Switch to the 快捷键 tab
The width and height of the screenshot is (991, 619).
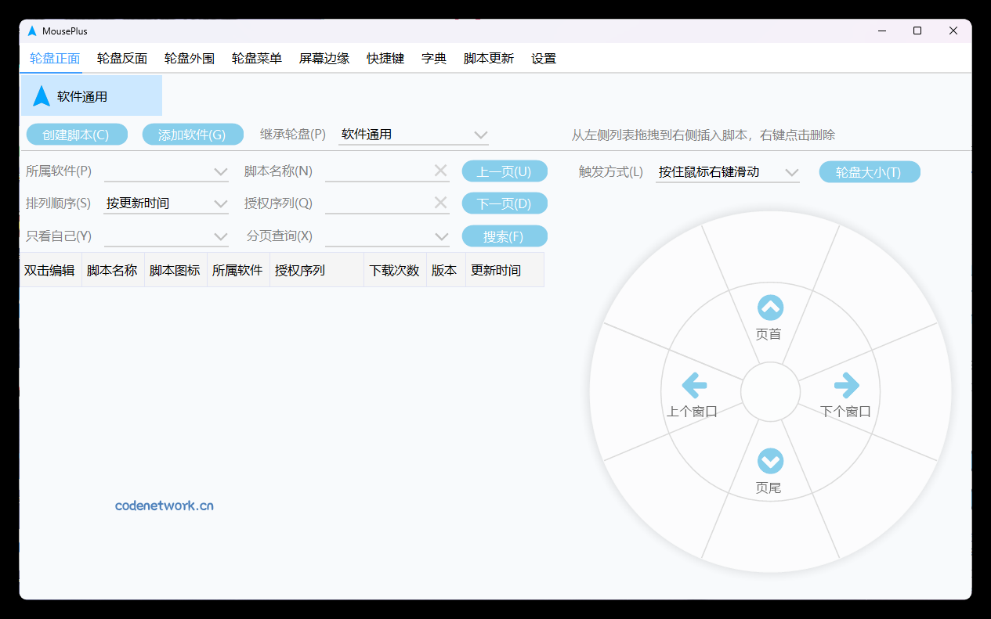[x=385, y=58]
